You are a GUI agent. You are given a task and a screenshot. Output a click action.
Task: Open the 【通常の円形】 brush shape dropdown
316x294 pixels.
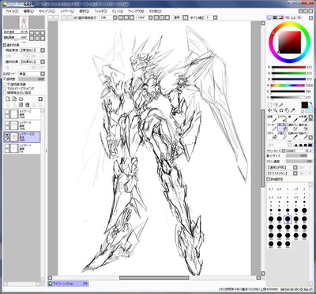click(295, 167)
